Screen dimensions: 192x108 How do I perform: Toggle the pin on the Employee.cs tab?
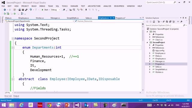click(x=111, y=18)
